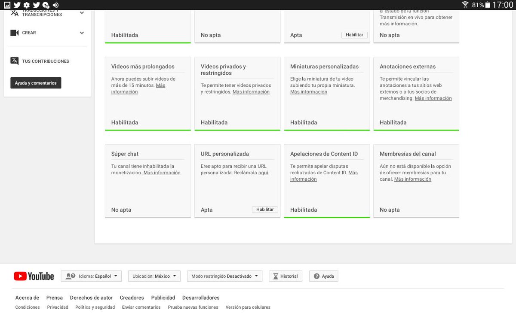Tap the Wi-Fi signal icon
516x322 pixels.
pyautogui.click(x=465, y=5)
